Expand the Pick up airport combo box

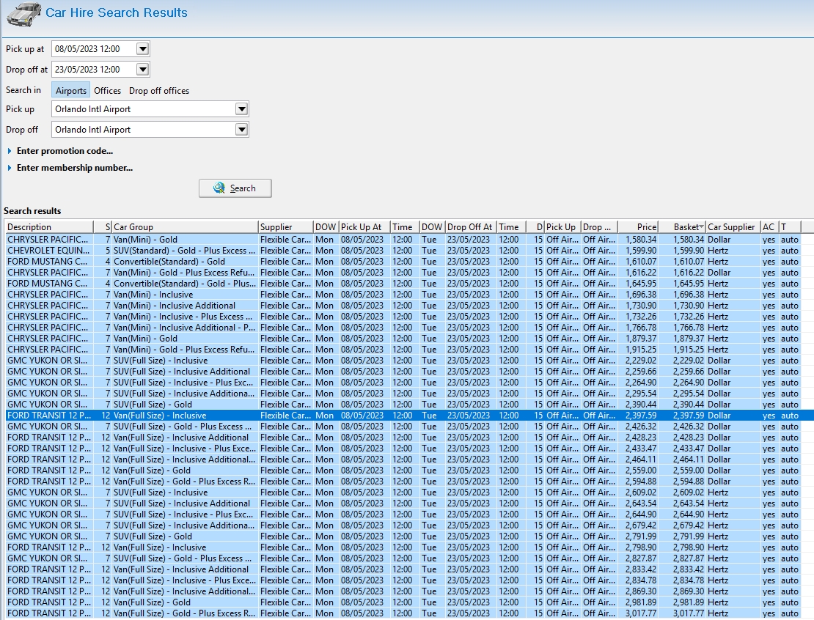tap(241, 109)
